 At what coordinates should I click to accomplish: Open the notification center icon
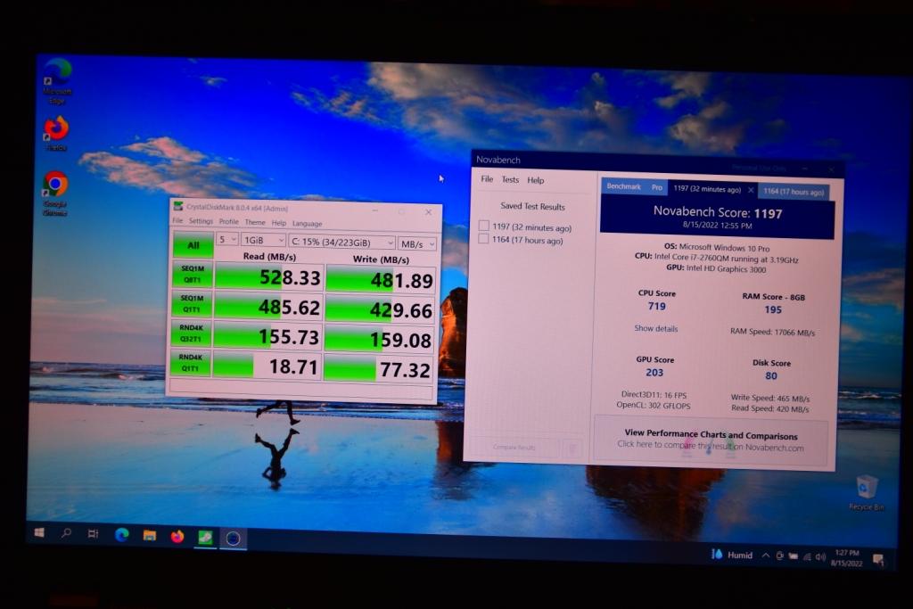tap(878, 559)
